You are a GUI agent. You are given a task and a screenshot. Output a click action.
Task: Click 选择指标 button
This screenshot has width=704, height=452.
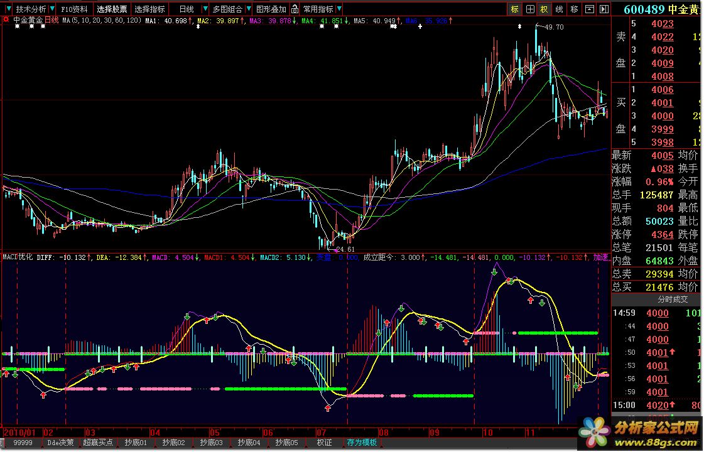[149, 9]
